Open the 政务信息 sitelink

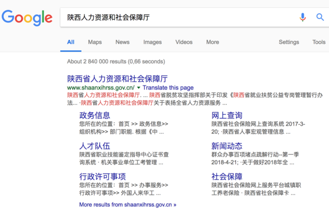(x=95, y=115)
